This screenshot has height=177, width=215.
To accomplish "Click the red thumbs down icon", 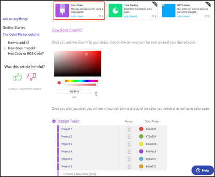I will [x=32, y=77].
